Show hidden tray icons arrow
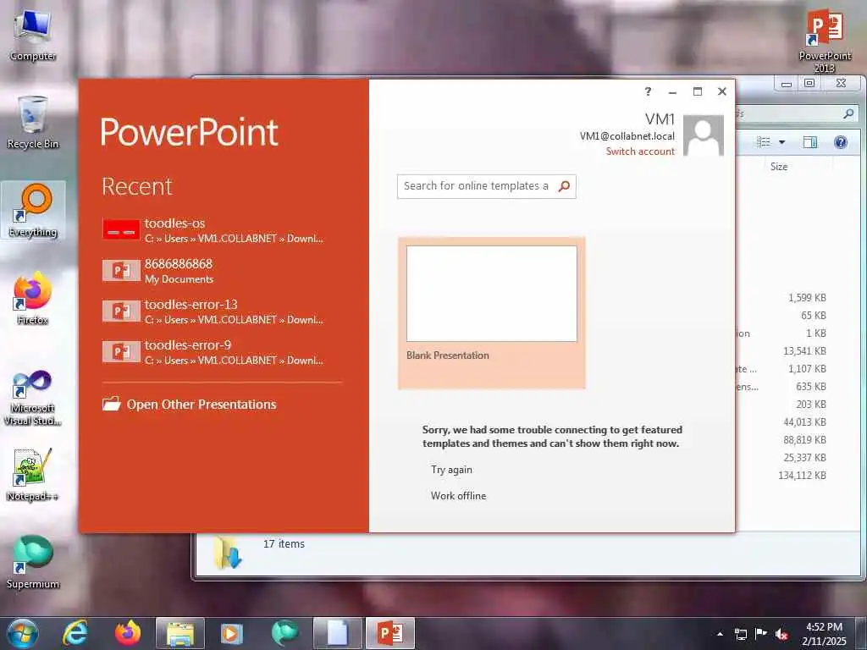This screenshot has height=650, width=867. click(x=720, y=634)
